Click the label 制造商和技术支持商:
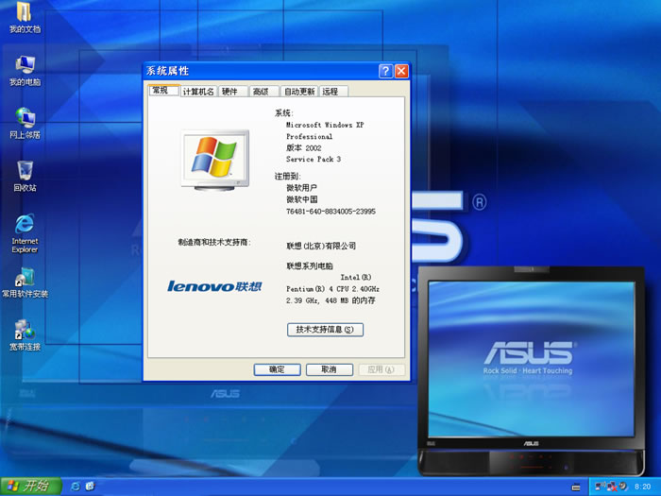Viewport: 661px width, 496px height. point(214,242)
